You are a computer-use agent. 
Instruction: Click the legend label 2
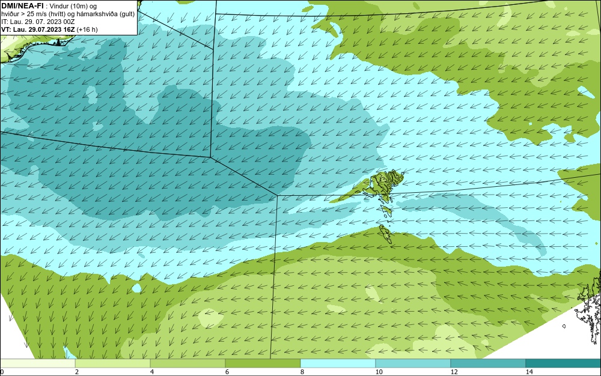[77, 372]
